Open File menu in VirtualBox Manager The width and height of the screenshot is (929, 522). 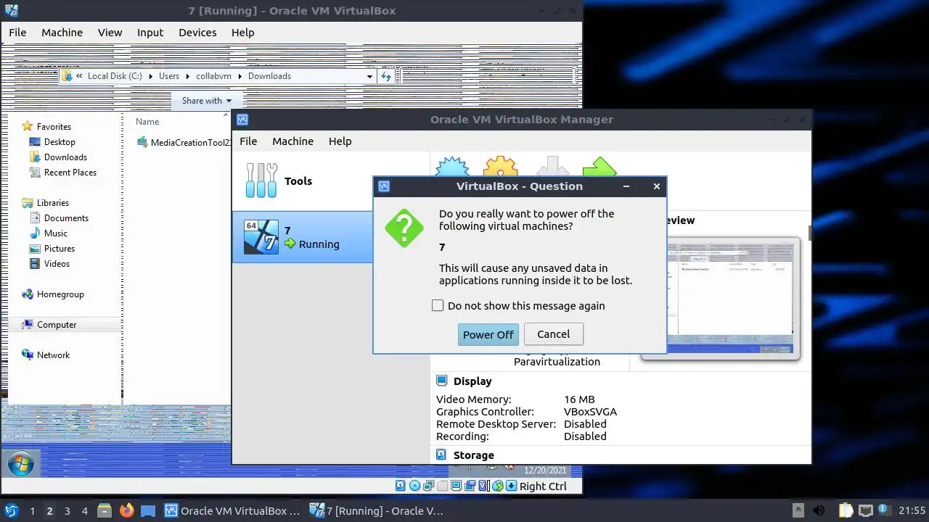coord(248,141)
